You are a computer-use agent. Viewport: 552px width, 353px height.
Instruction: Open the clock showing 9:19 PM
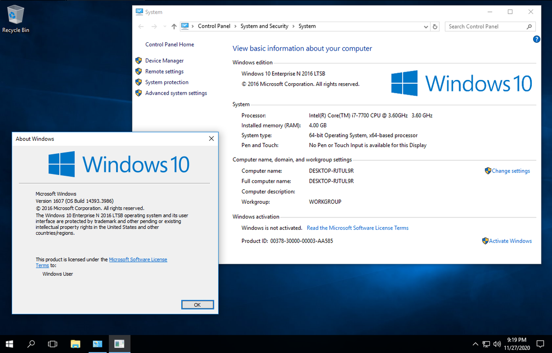tap(516, 343)
